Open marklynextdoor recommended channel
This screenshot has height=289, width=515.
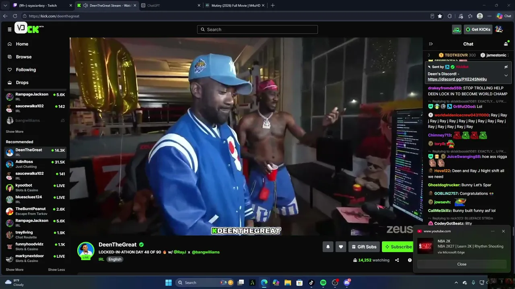point(35,258)
